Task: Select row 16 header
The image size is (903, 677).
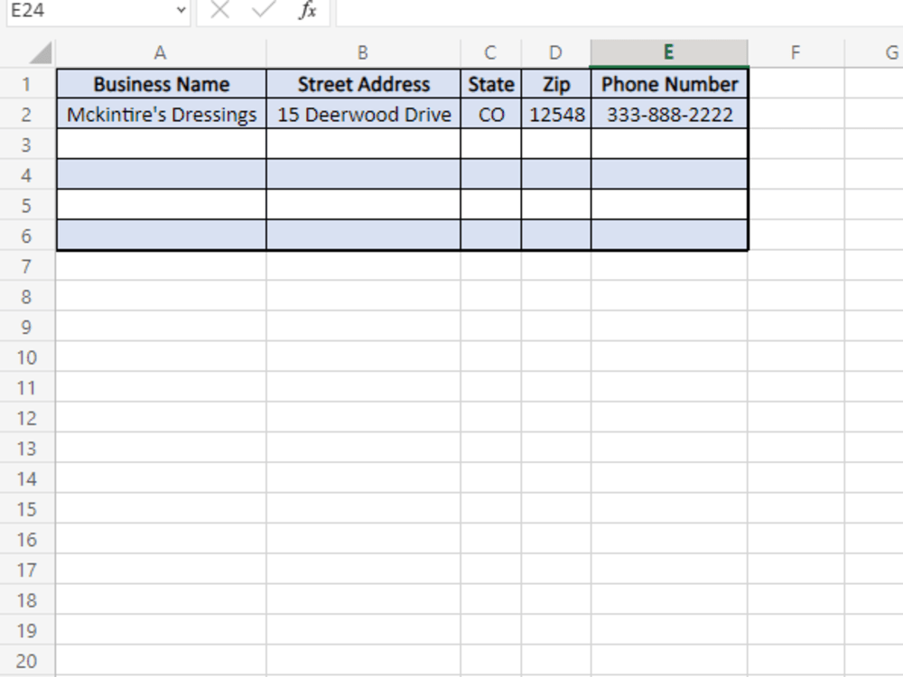Action: pyautogui.click(x=26, y=540)
